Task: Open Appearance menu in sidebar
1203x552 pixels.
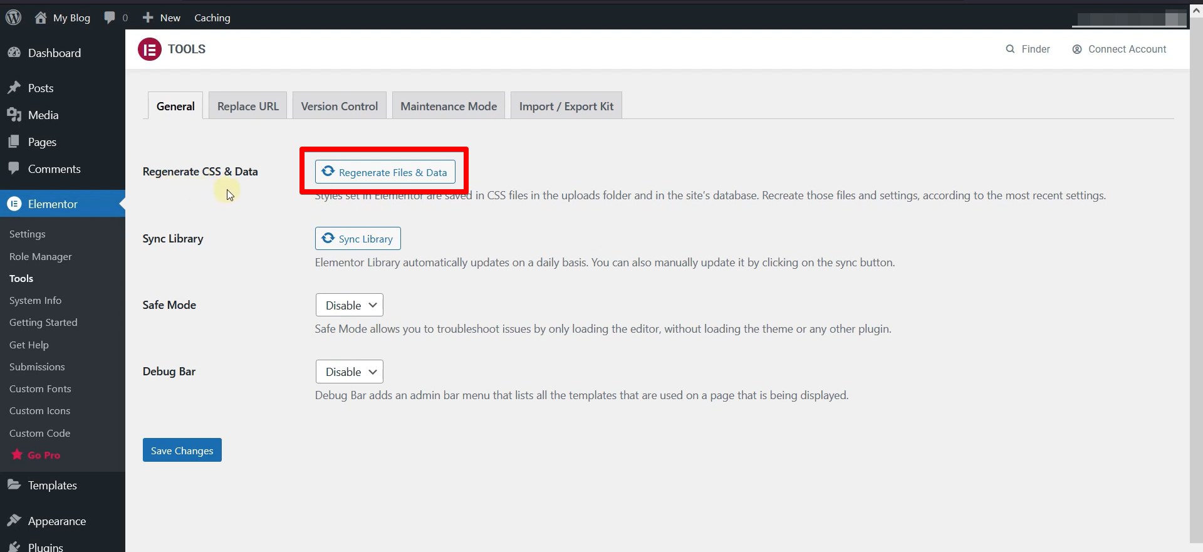Action: click(56, 521)
